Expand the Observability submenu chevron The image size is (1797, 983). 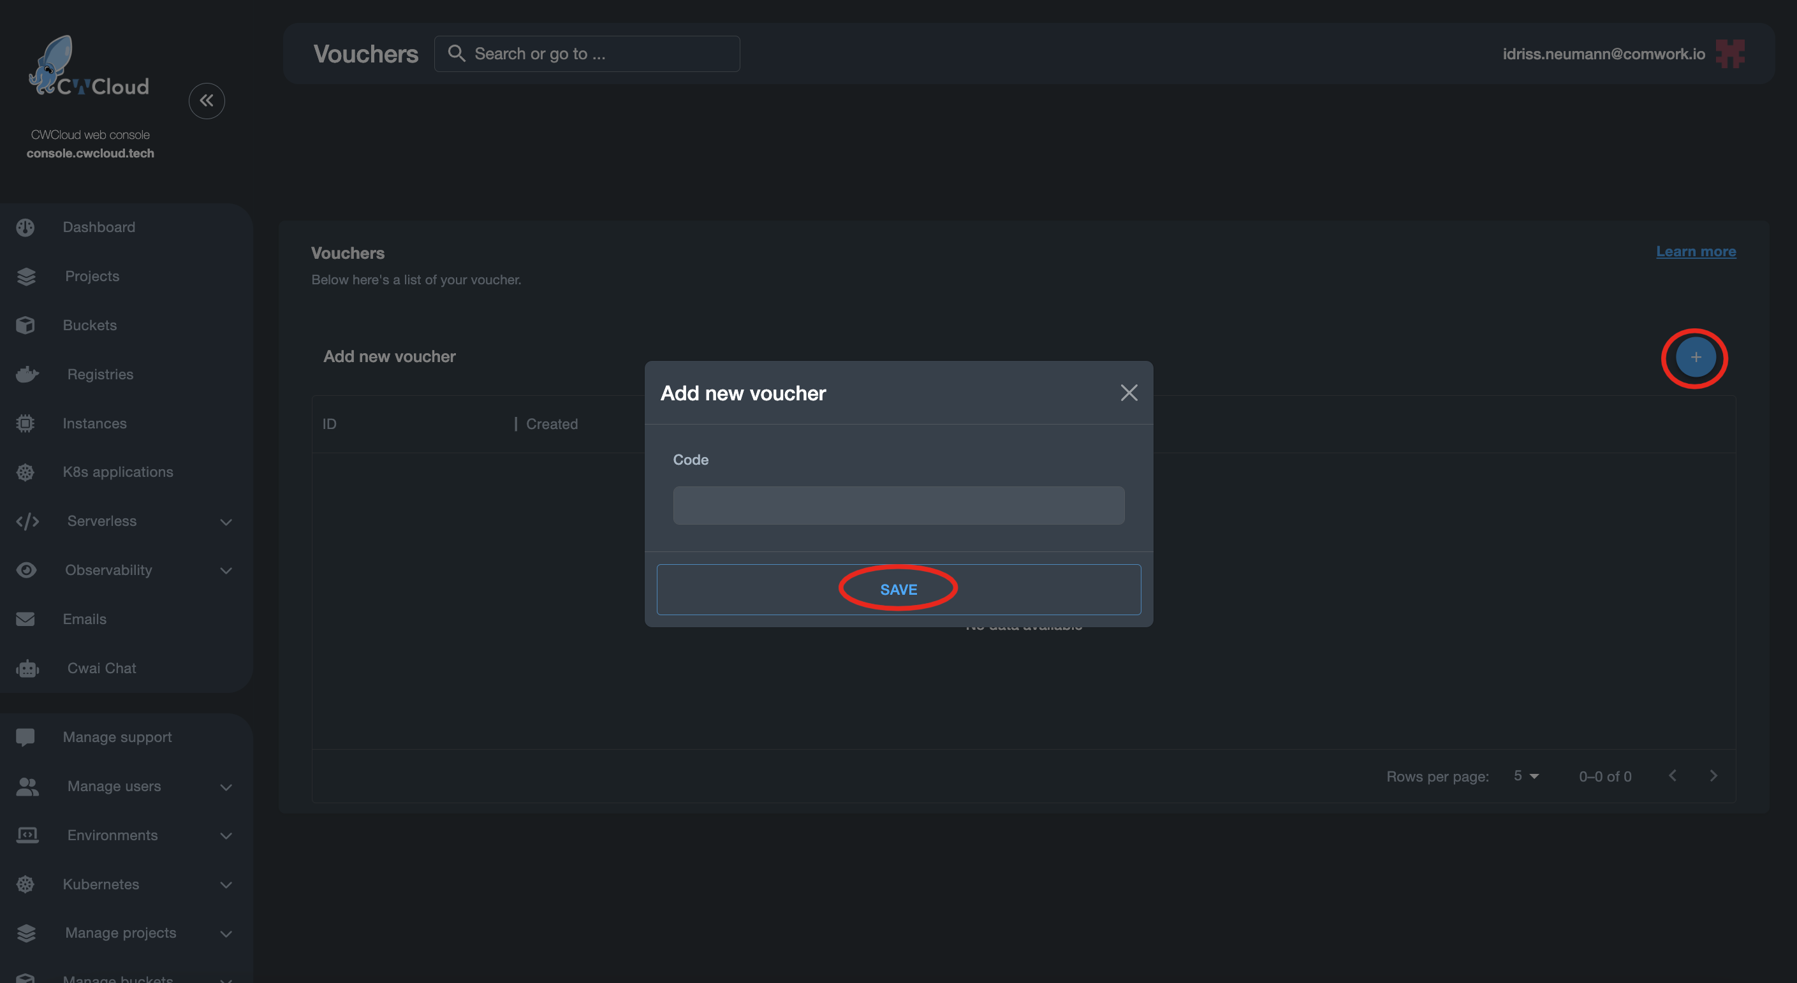(226, 571)
